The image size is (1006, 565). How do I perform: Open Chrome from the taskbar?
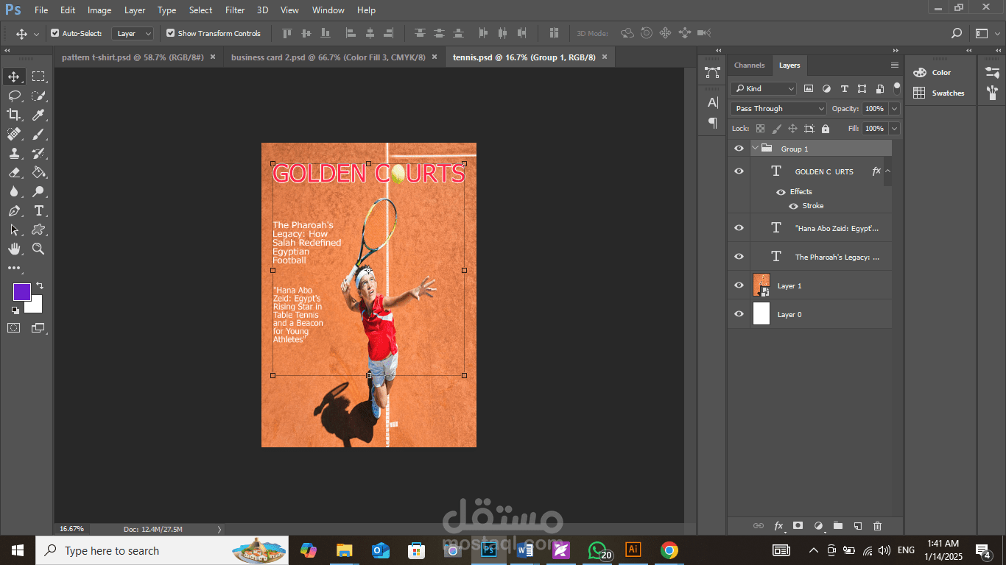[669, 550]
